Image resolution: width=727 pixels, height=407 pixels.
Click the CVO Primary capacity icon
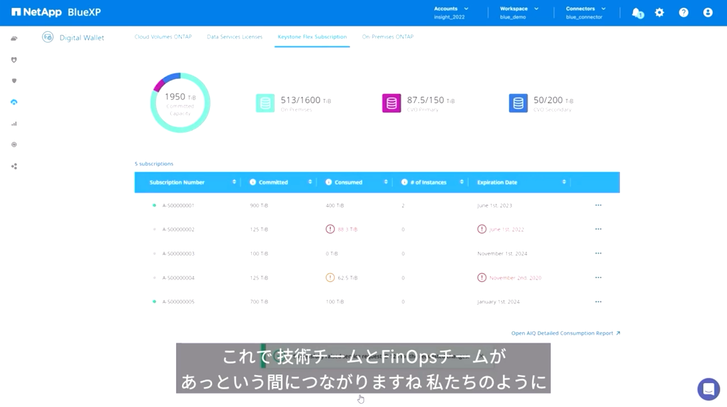pyautogui.click(x=391, y=104)
